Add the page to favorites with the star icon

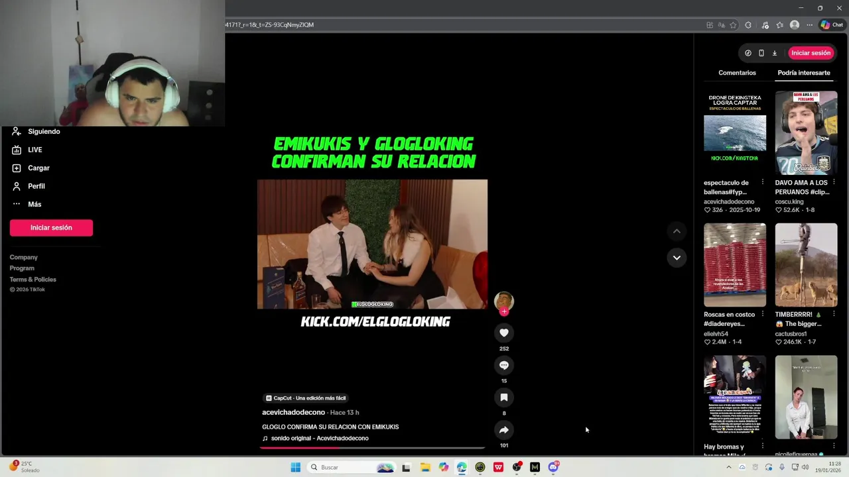tap(733, 25)
